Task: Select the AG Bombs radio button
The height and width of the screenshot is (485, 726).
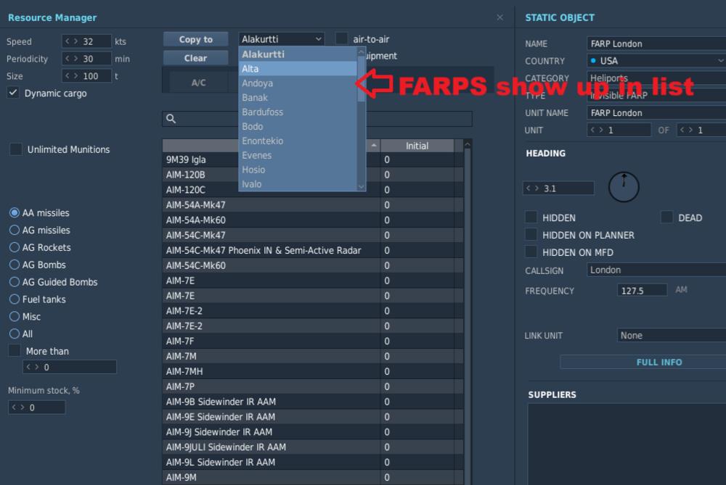Action: click(x=15, y=265)
